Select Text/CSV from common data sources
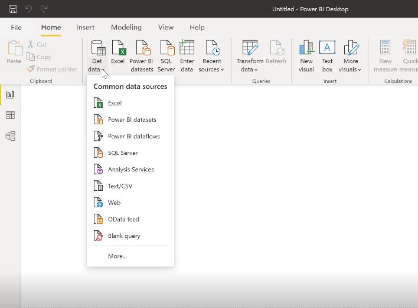The image size is (418, 308). (120, 186)
